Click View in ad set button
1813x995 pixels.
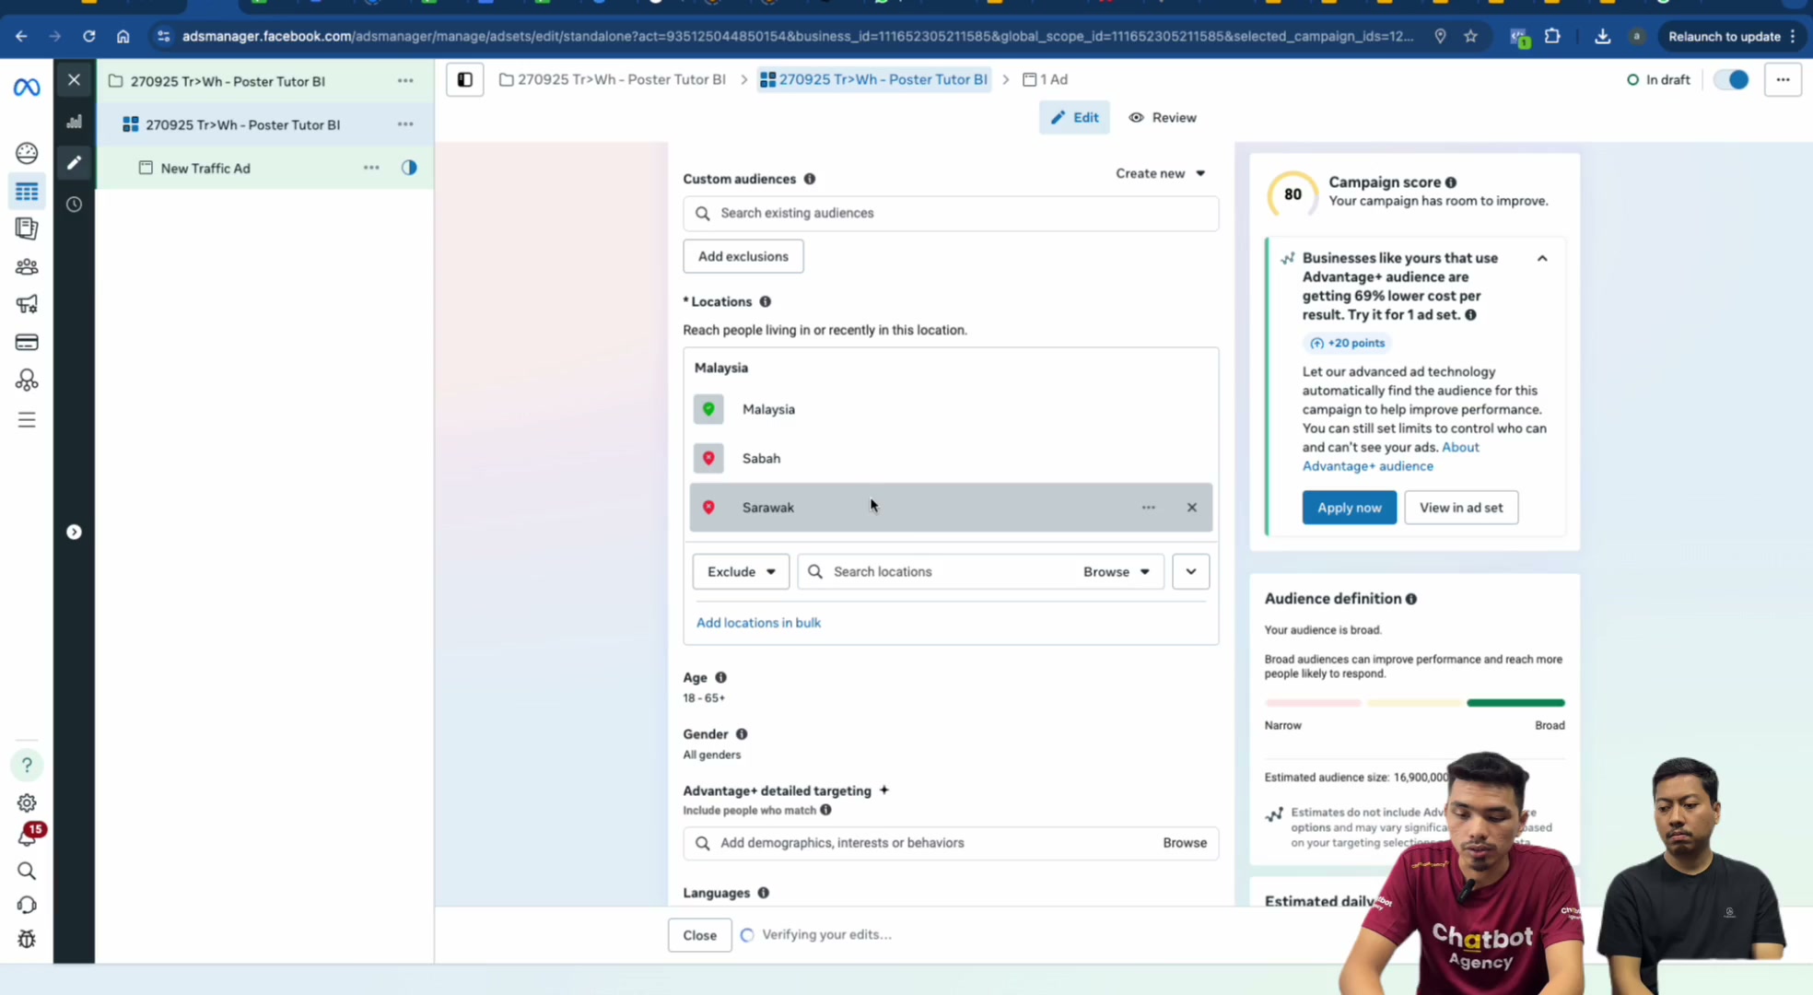[x=1461, y=508]
